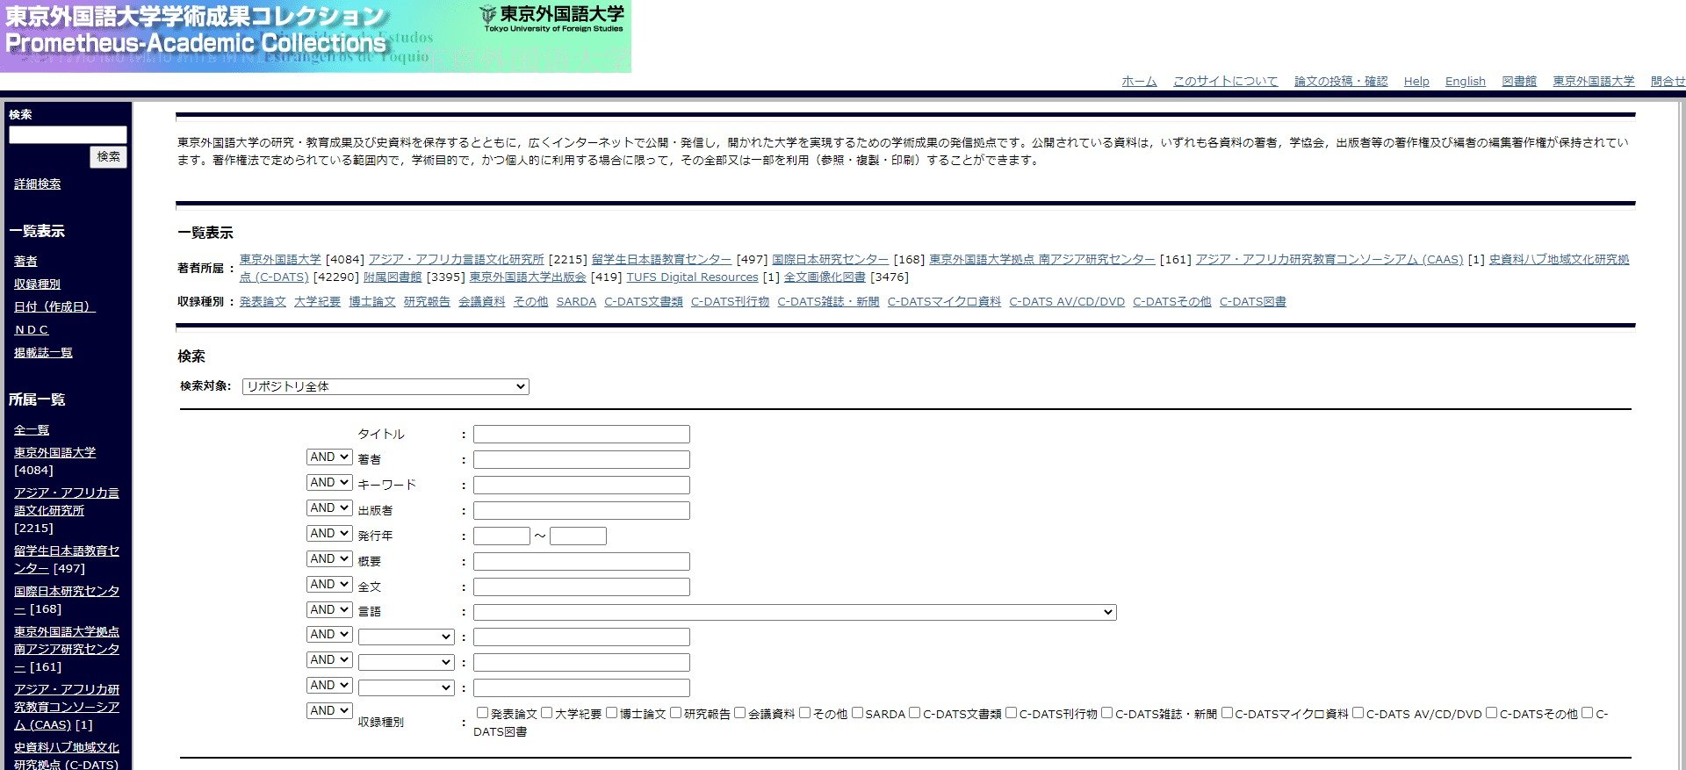
Task: Tick the SARDA checkbox
Action: click(x=857, y=713)
